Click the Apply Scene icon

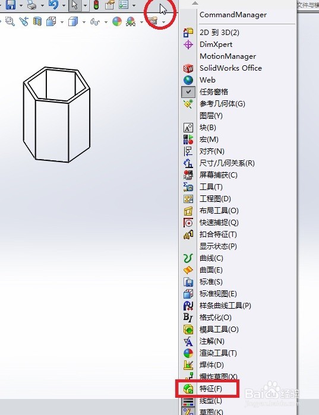[x=131, y=21]
